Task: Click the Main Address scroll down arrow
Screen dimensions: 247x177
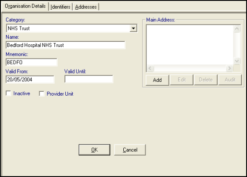Action: tap(237, 61)
